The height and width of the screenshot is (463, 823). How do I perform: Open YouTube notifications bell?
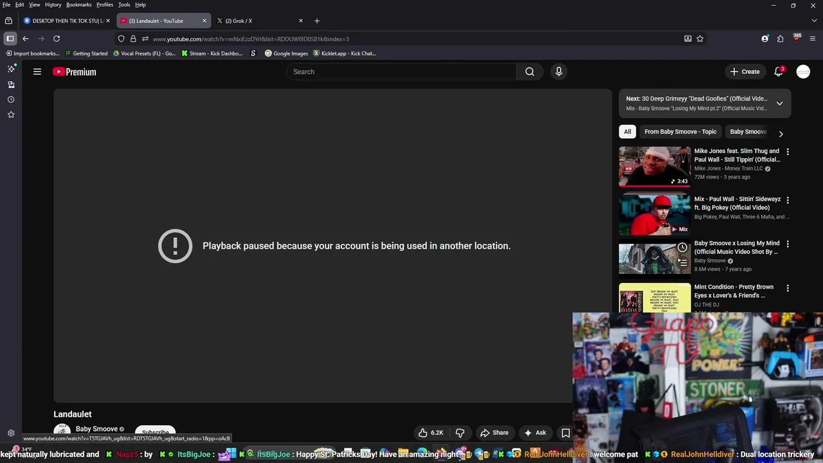coord(778,71)
